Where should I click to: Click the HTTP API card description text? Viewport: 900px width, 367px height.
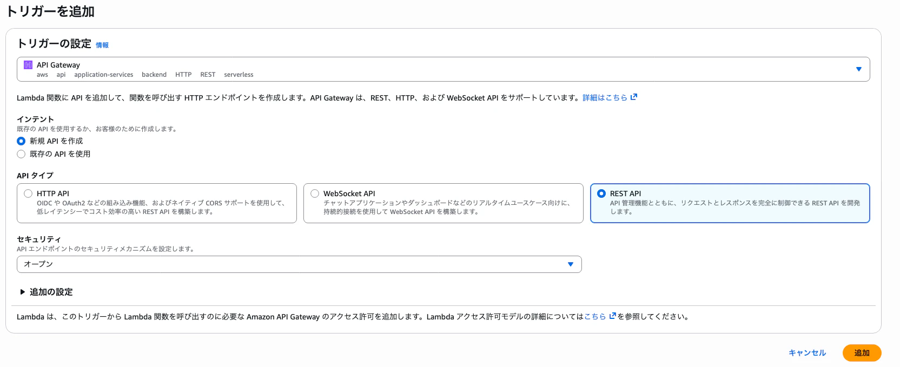pyautogui.click(x=161, y=208)
